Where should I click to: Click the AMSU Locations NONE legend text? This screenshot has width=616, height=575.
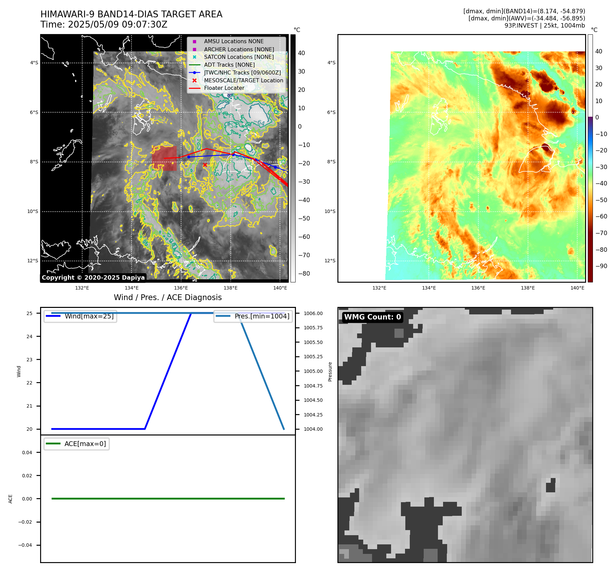tap(234, 42)
